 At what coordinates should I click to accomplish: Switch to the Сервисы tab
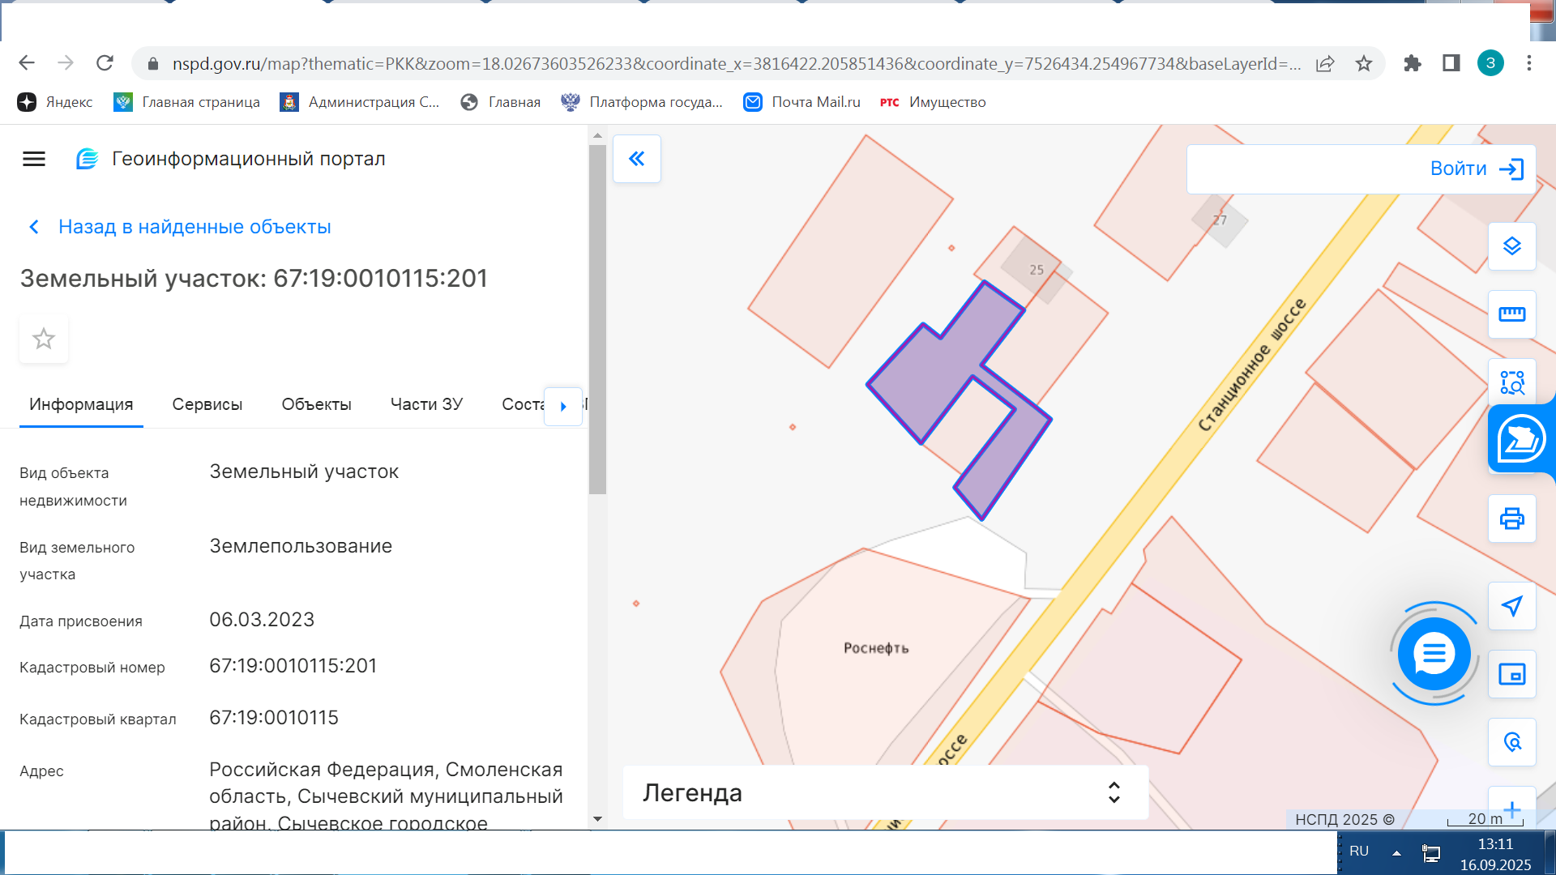[x=207, y=404]
